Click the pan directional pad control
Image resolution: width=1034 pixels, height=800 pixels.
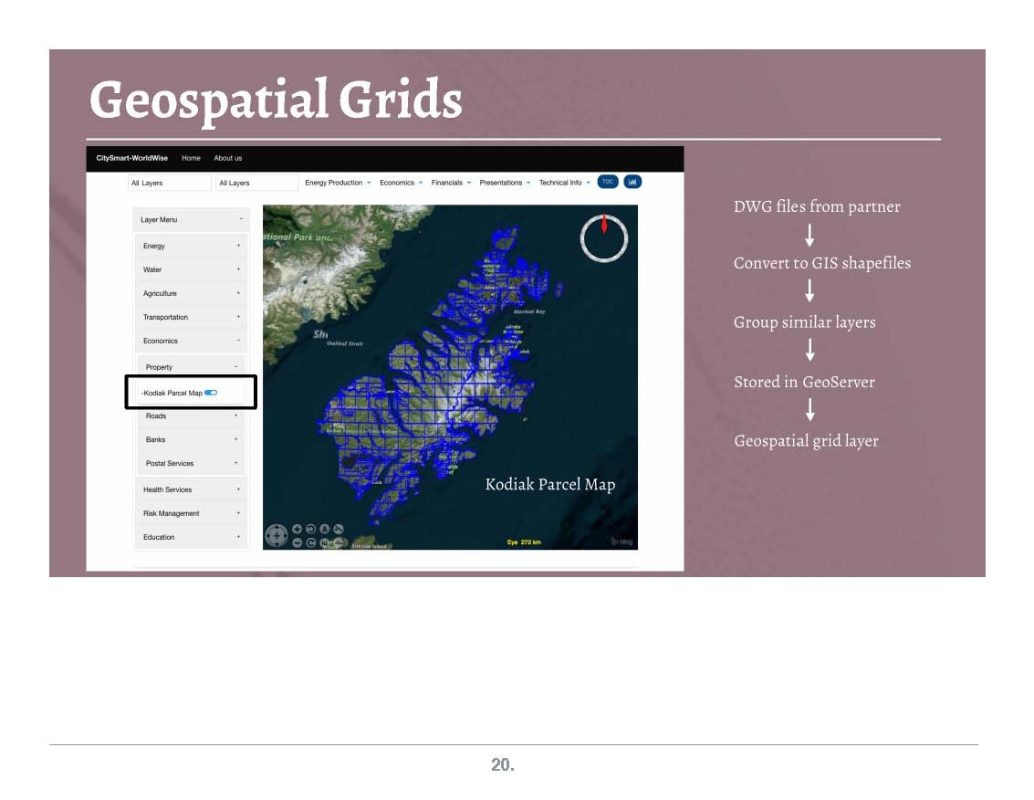point(276,536)
